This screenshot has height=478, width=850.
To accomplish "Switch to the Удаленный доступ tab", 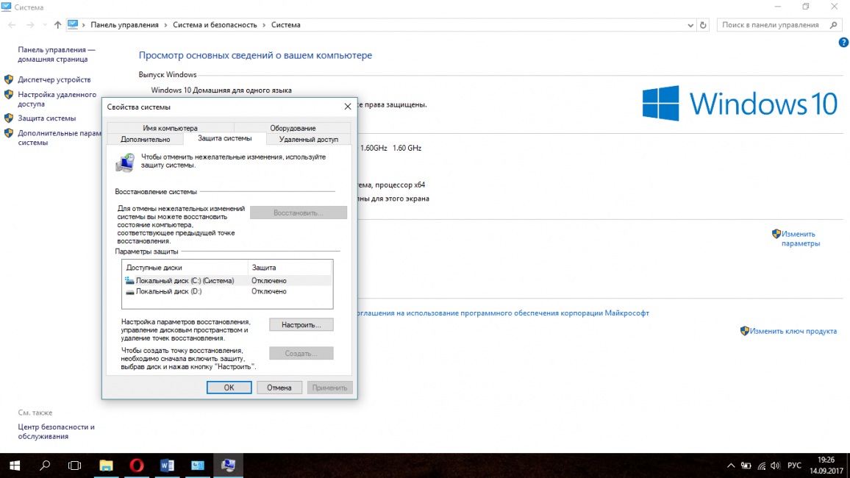I will pyautogui.click(x=308, y=139).
